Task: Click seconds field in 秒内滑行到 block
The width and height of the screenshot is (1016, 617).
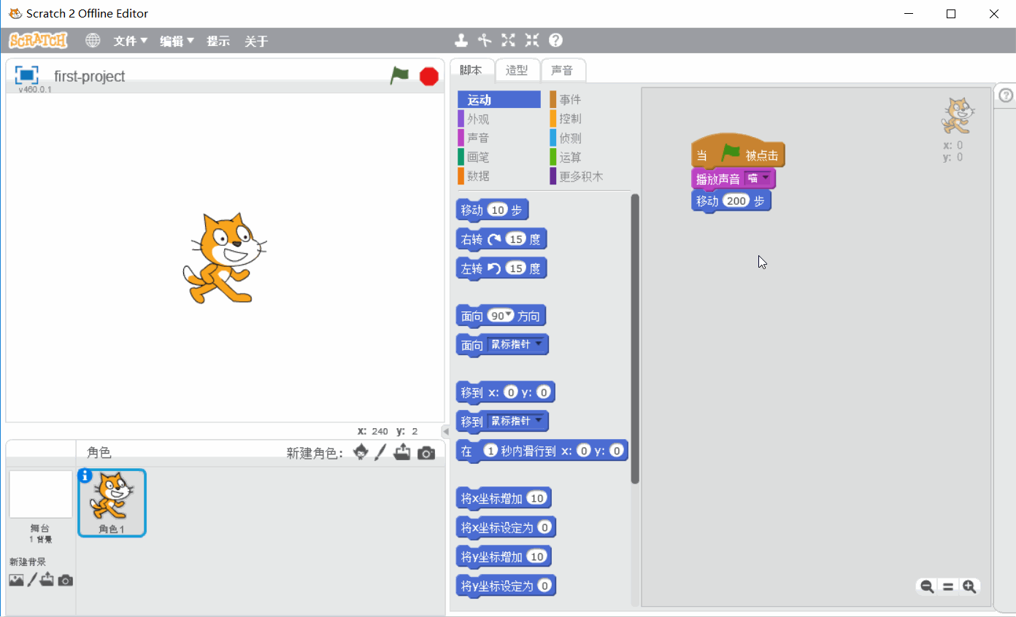Action: (491, 451)
